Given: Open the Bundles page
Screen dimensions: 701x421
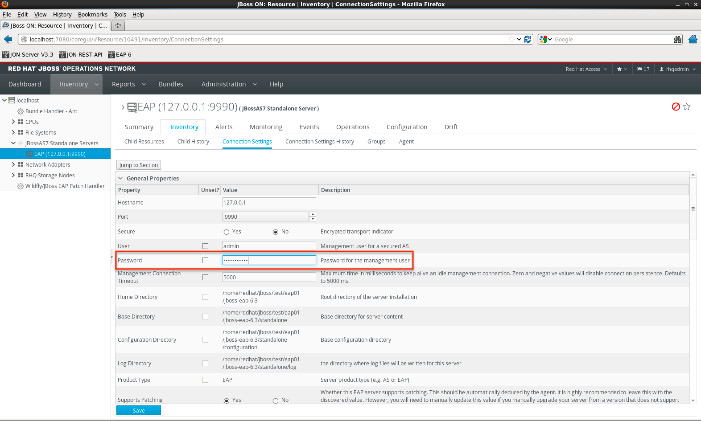Looking at the screenshot, I should pyautogui.click(x=171, y=84).
